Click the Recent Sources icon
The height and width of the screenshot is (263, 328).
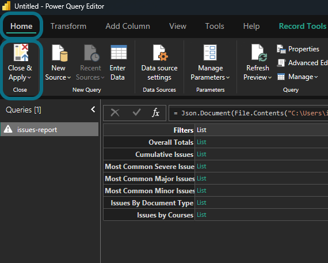(91, 53)
